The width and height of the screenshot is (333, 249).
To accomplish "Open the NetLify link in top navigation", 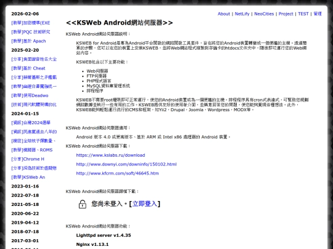I will 242,14.
